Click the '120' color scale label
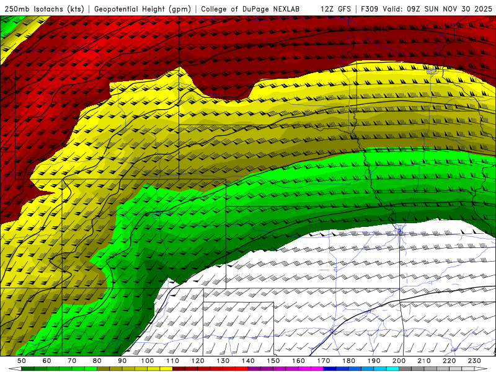The height and width of the screenshot is (372, 496). coord(198,361)
